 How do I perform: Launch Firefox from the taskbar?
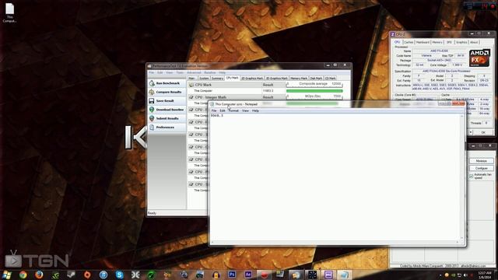coord(39,275)
